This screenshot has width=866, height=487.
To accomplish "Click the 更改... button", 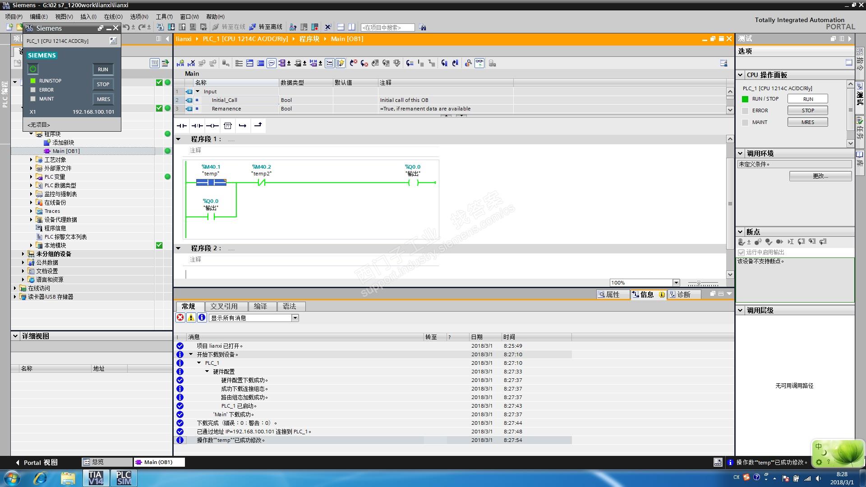I will (820, 176).
